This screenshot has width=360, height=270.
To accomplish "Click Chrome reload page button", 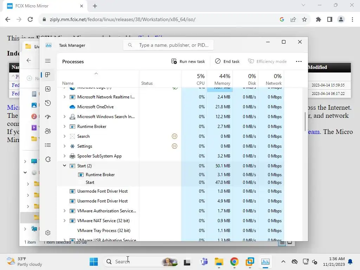I will tap(30, 20).
